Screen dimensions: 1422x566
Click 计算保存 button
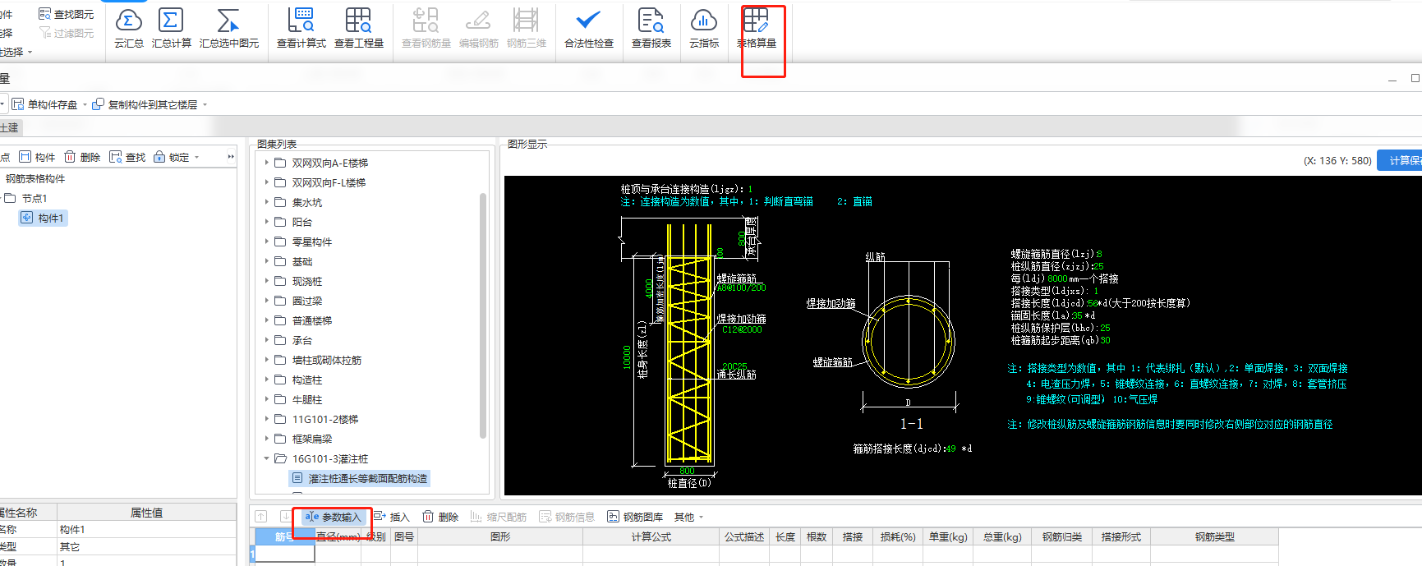[1400, 160]
